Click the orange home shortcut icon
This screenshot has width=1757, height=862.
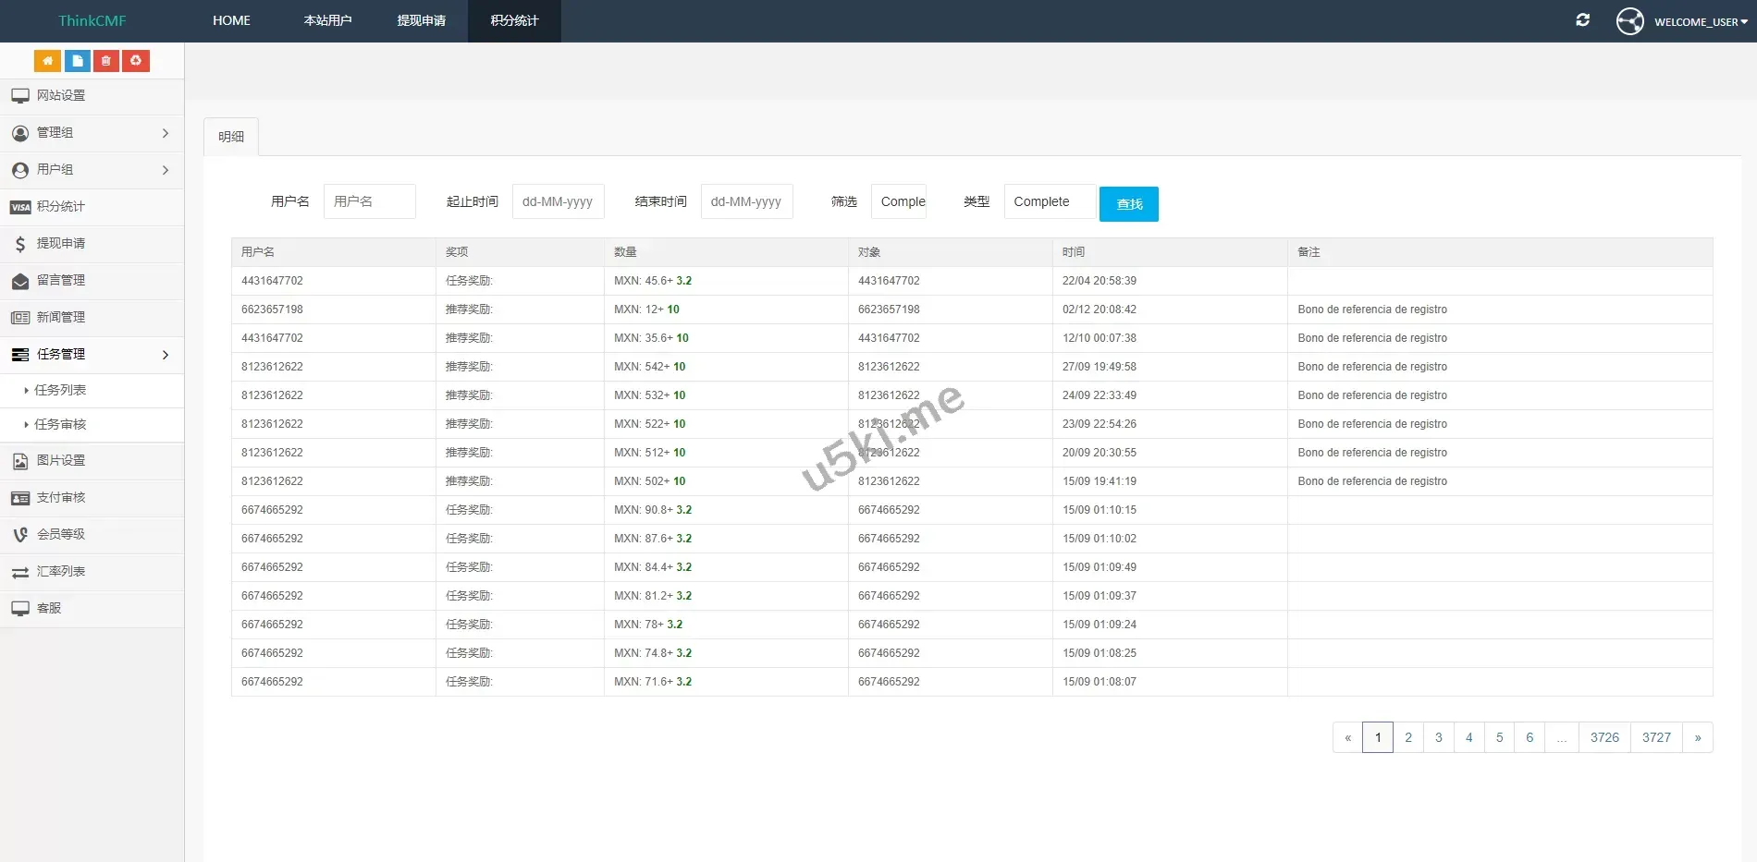47,61
